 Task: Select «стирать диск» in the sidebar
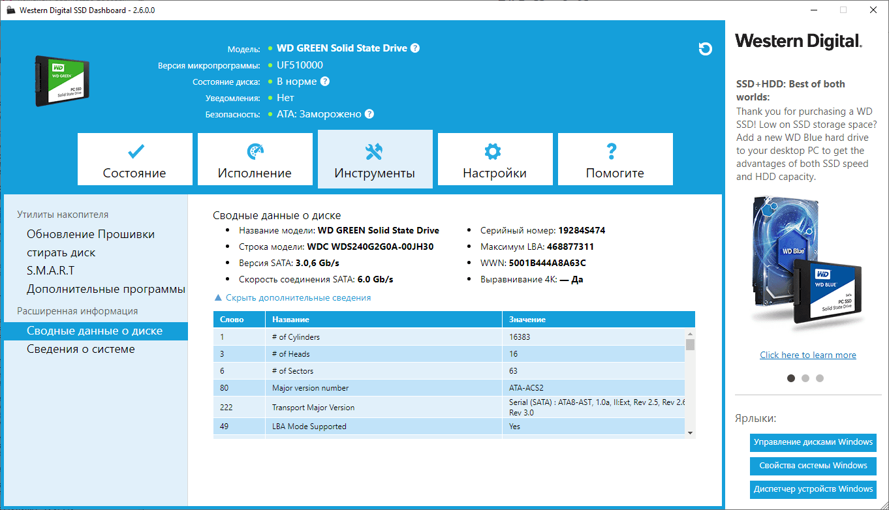[61, 252]
